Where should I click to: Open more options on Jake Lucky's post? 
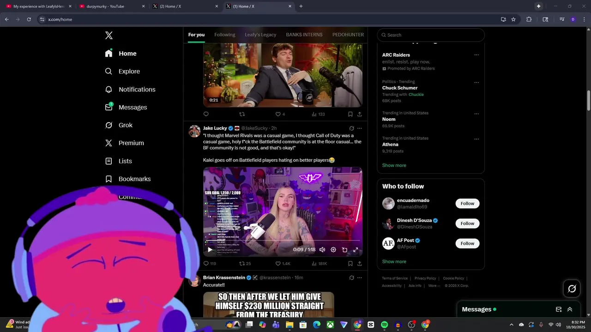tap(360, 128)
